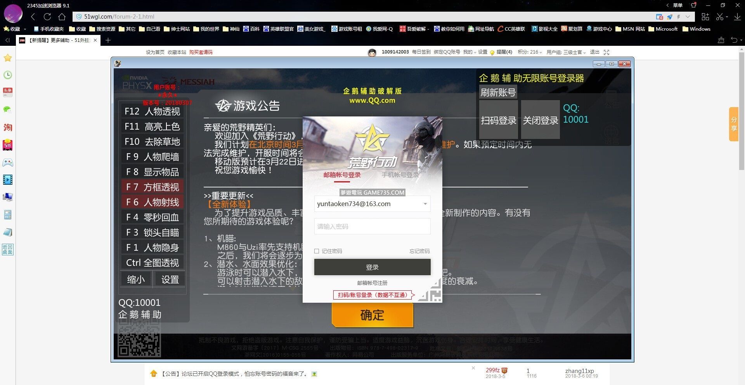Viewport: 745px width, 385px height.
Task: Click the blocked popup counter icon
Action: pyautogui.click(x=659, y=17)
